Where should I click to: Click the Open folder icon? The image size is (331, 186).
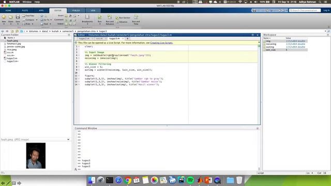(11, 17)
